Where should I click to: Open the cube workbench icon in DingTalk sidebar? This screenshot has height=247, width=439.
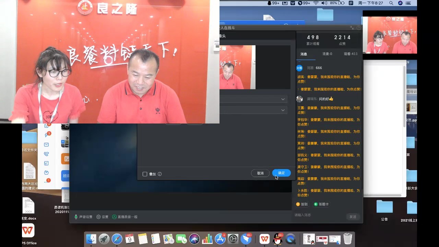coord(46,163)
